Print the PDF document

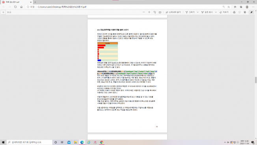coord(234,12)
